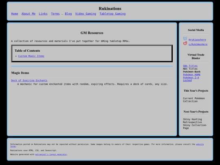220x165 pixels.
Task: Click the Shiny Hunting Retrospective text
Action: coord(192,121)
